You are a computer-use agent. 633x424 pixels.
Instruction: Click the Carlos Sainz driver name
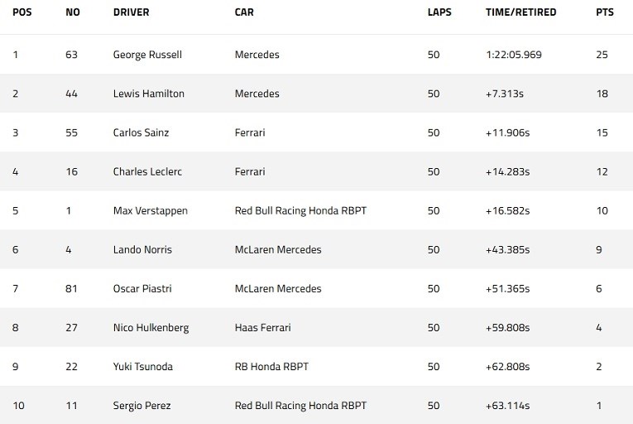141,132
